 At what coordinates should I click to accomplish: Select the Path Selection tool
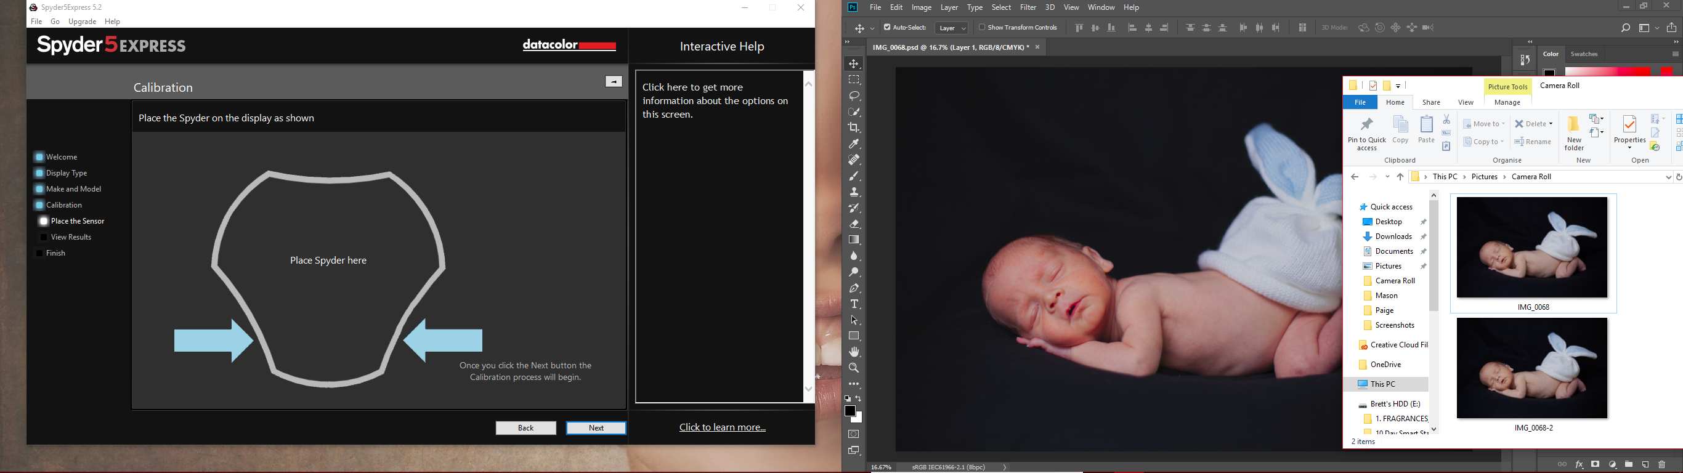pyautogui.click(x=854, y=320)
